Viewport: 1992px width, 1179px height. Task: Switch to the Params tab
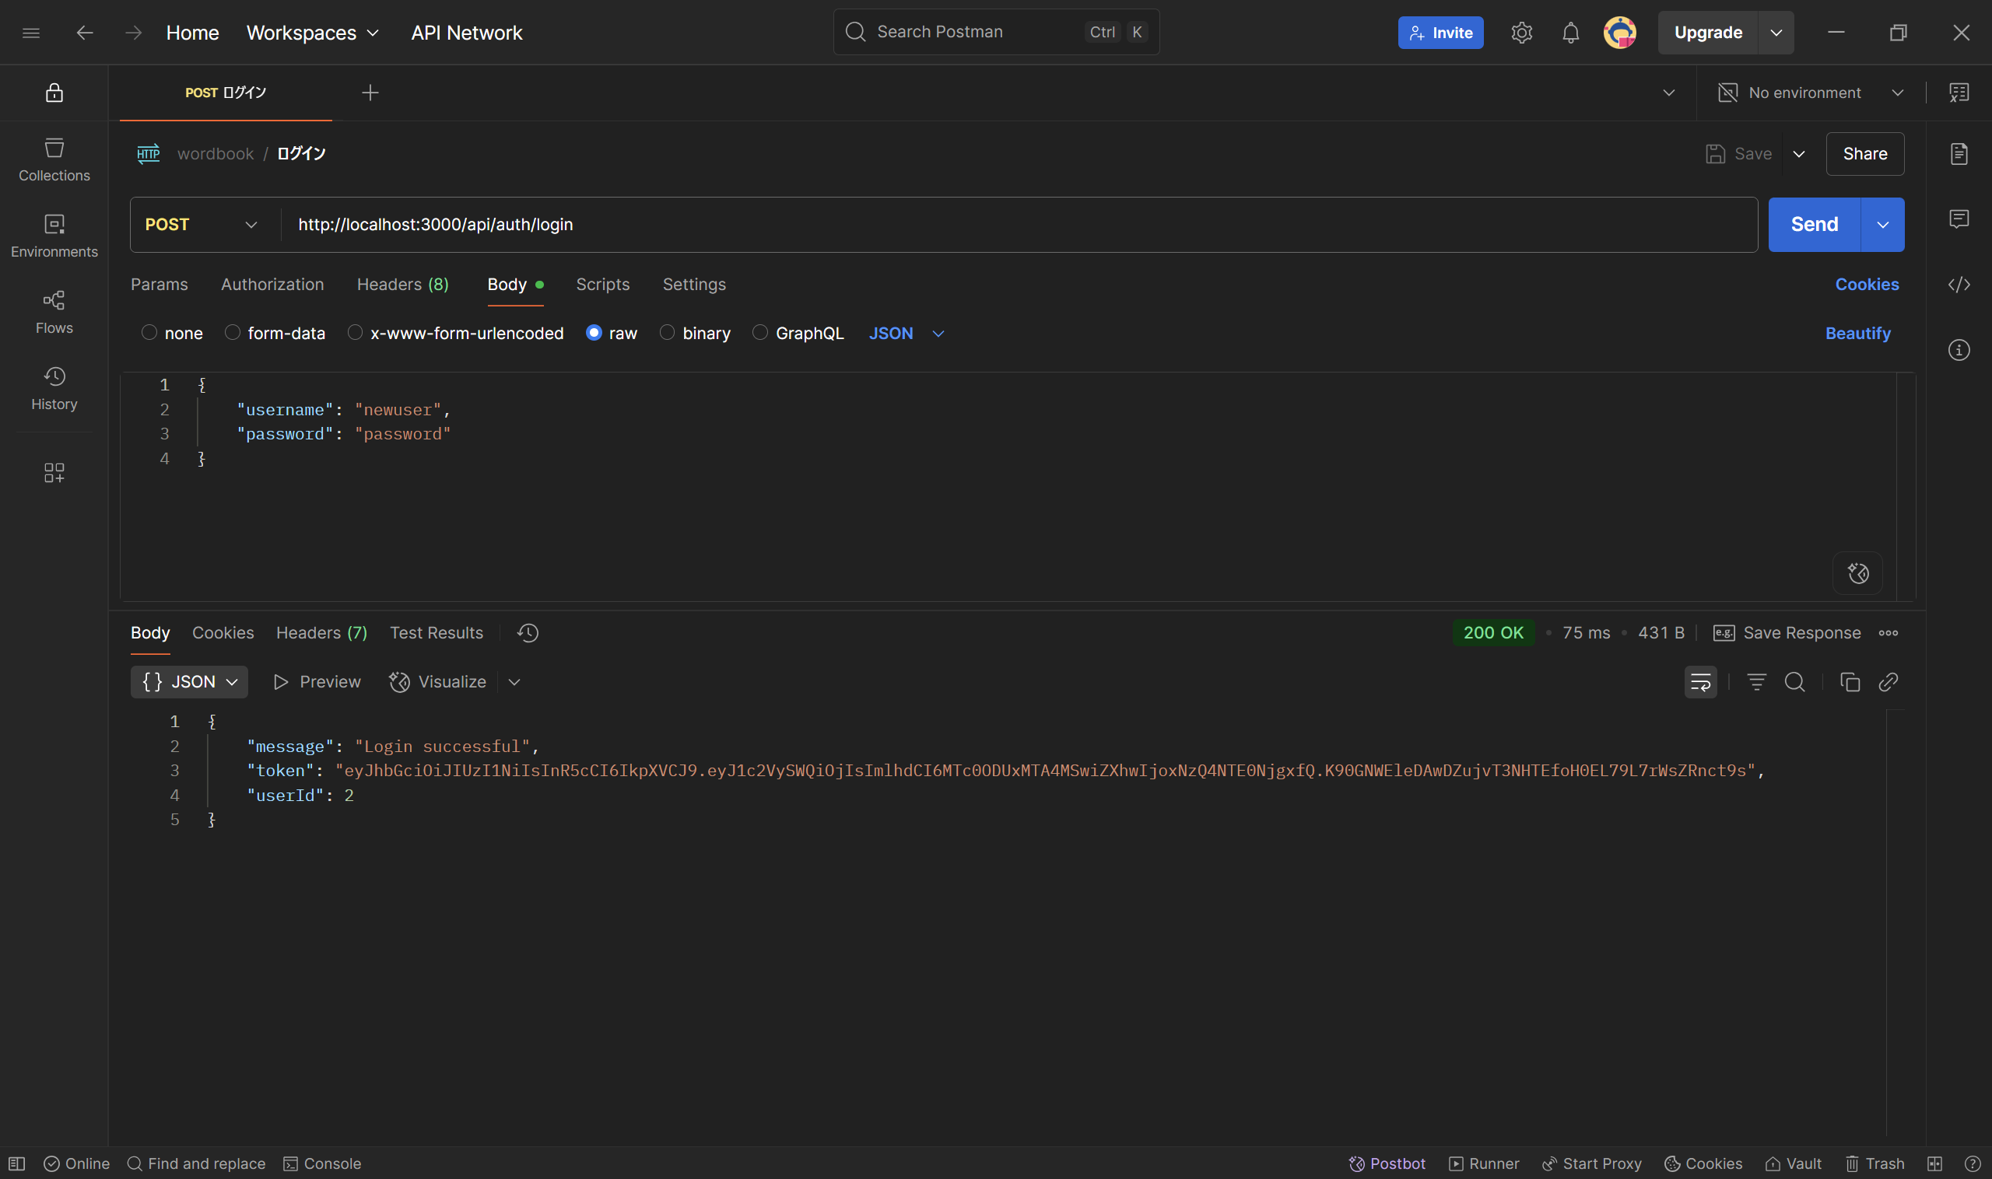point(159,285)
